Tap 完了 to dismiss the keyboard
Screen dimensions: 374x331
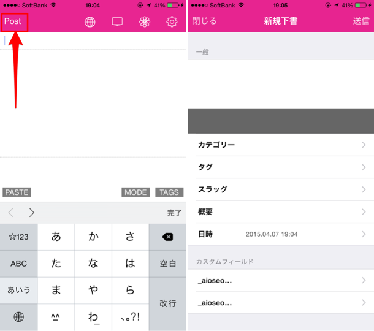tap(174, 213)
